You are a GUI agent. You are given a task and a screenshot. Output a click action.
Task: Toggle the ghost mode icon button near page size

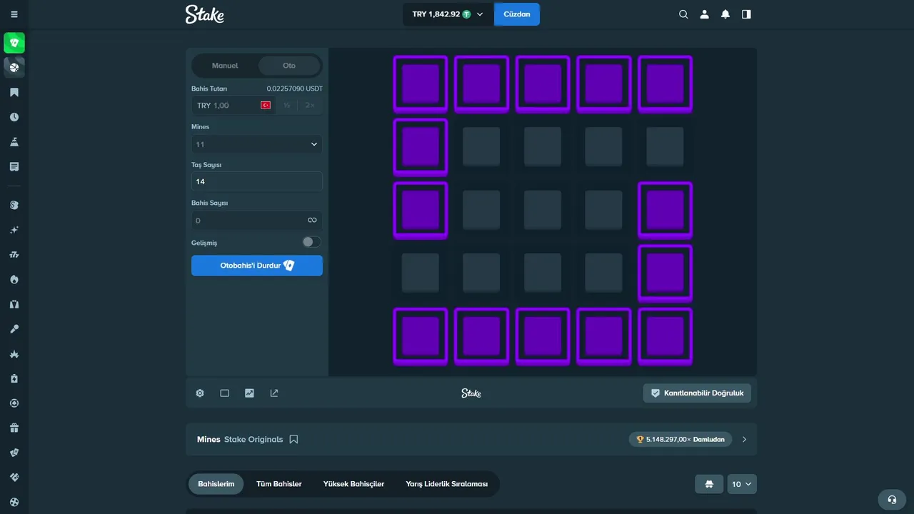(x=709, y=484)
